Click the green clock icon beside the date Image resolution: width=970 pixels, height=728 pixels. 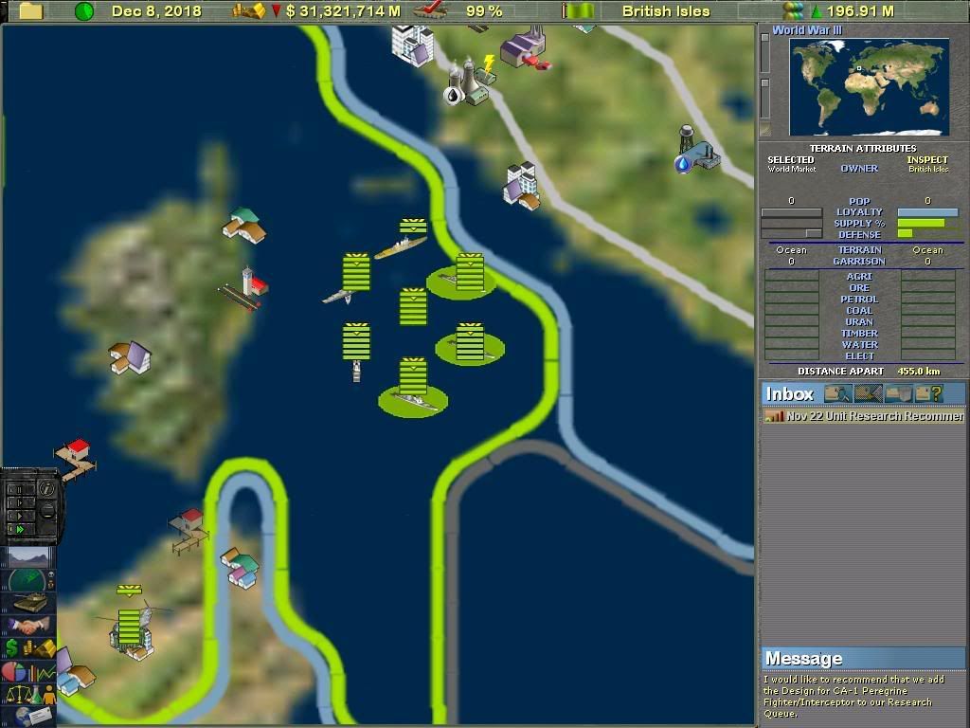84,11
